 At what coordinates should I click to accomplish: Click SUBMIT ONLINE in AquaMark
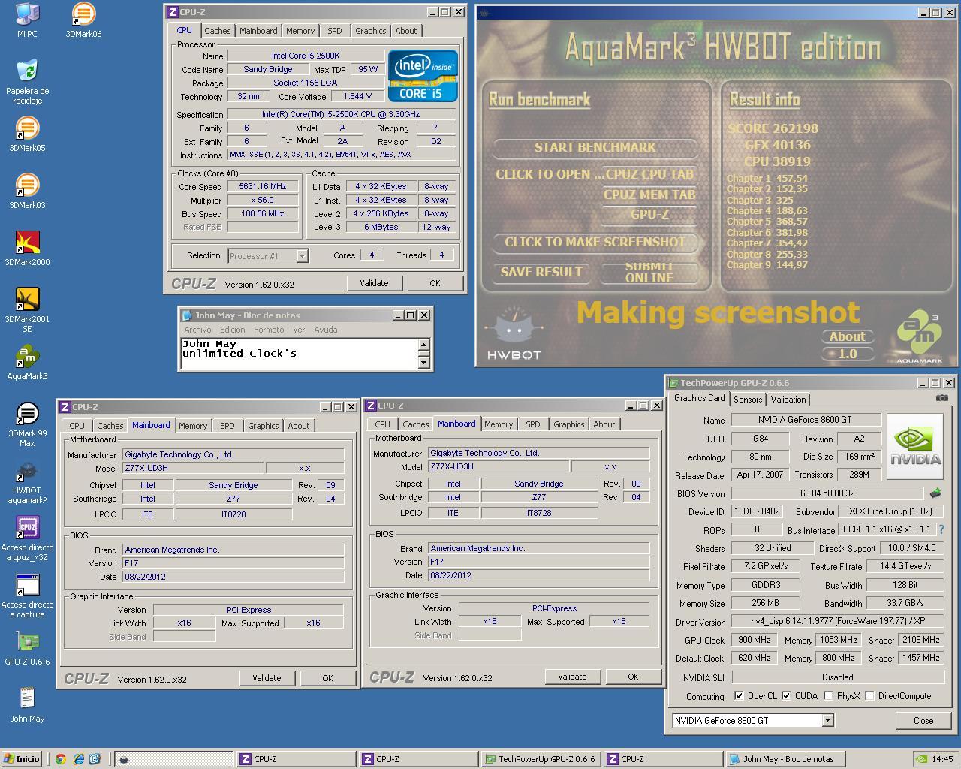point(649,272)
